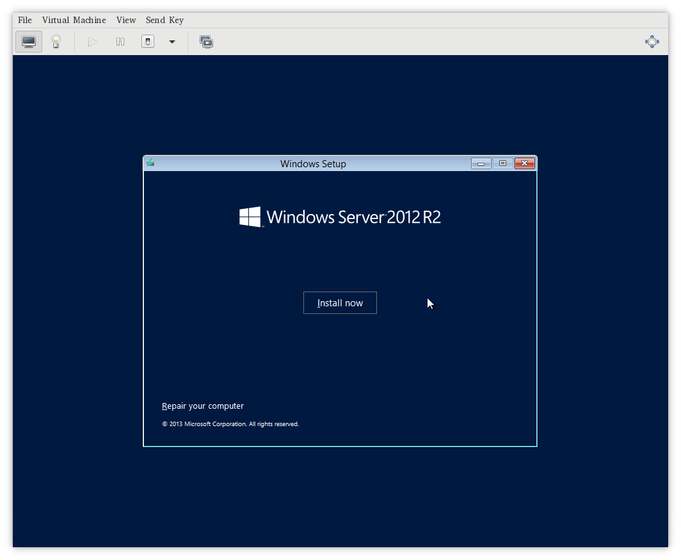Open the Virtual Machine menu
The image size is (681, 560).
click(x=74, y=20)
